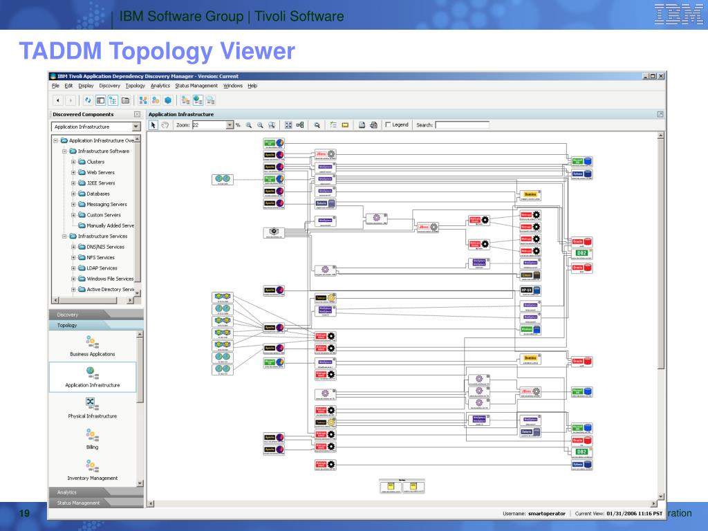Image resolution: width=708 pixels, height=531 pixels.
Task: Click the HP-UX node in topology graph
Action: coord(530,291)
